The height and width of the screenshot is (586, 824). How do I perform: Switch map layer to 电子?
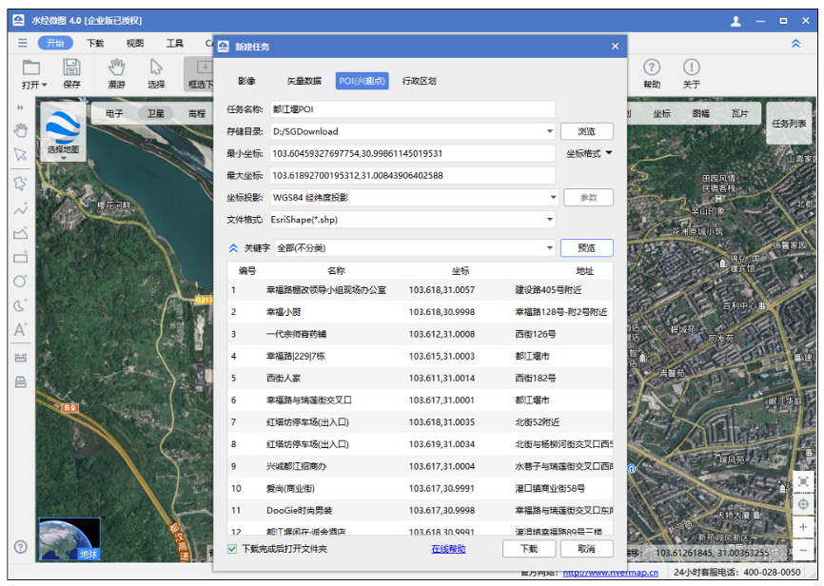click(114, 113)
